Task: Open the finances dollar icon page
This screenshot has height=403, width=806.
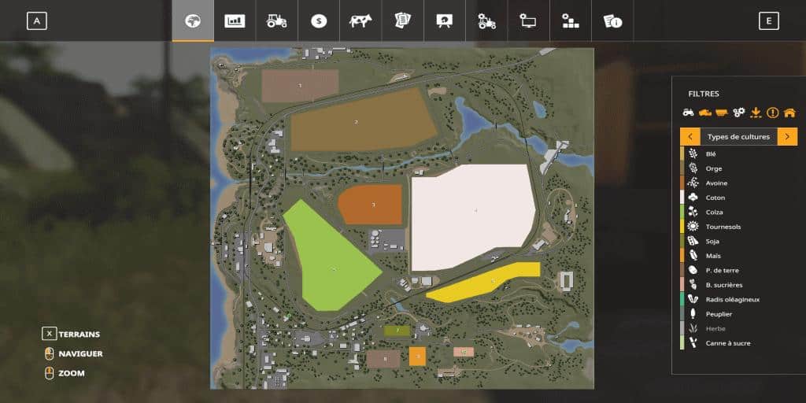Action: tap(318, 21)
